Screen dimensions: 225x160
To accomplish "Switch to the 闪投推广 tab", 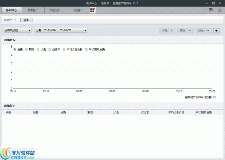I will (x=78, y=10).
